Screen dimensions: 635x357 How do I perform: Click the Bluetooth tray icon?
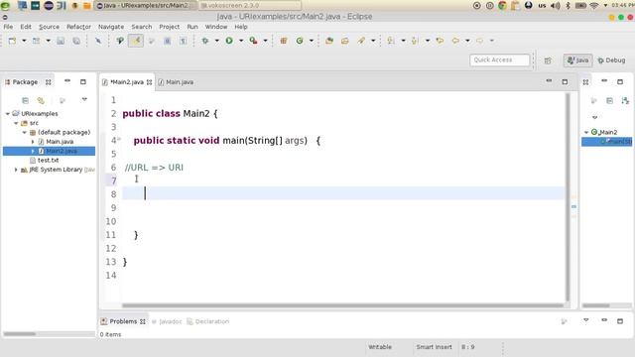(x=568, y=6)
